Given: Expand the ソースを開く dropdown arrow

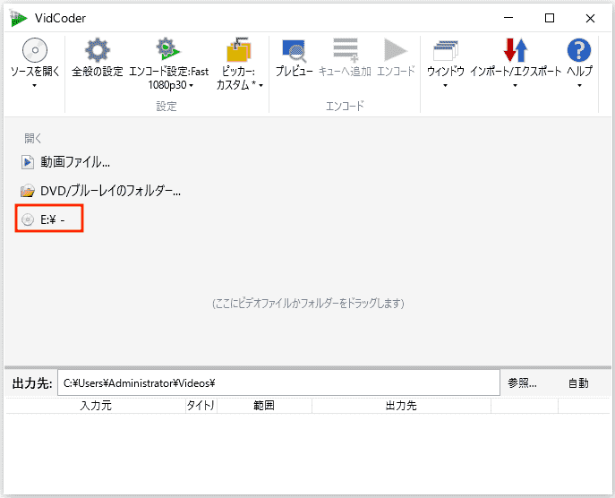Looking at the screenshot, I should 34,86.
